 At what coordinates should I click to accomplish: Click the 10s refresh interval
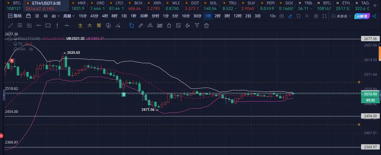[273, 16]
